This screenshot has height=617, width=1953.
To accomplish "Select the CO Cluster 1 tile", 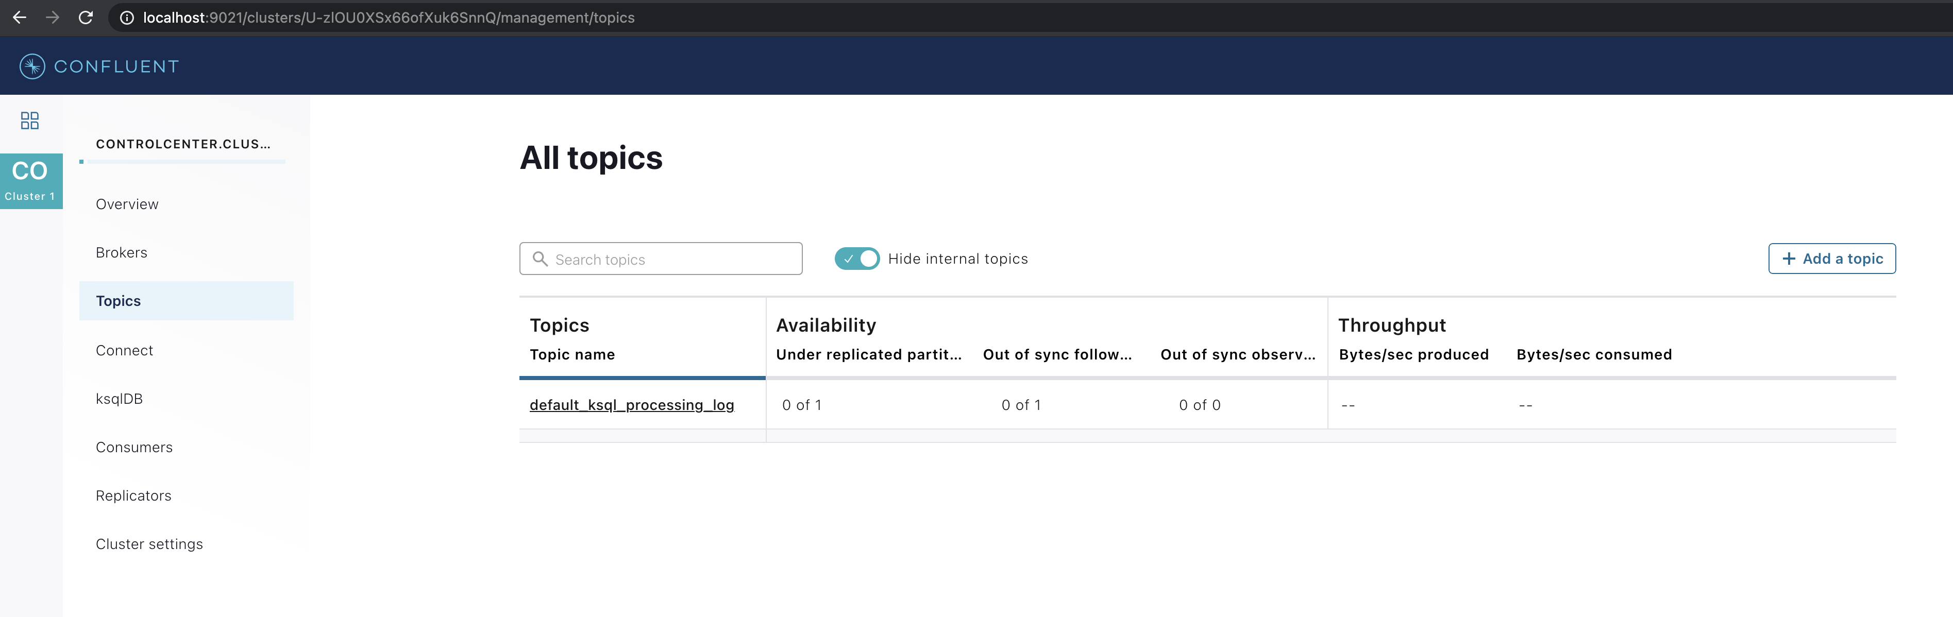I will [x=30, y=180].
